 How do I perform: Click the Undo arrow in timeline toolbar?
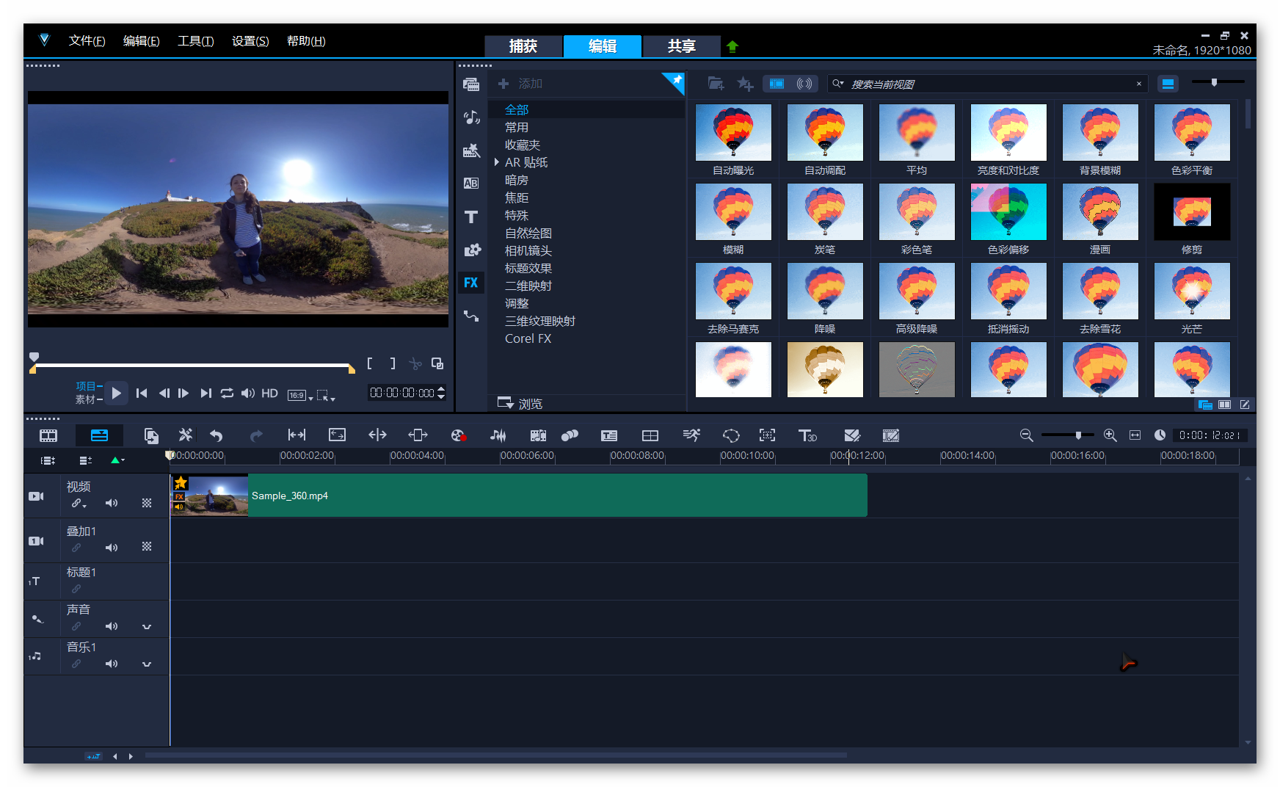pyautogui.click(x=216, y=436)
